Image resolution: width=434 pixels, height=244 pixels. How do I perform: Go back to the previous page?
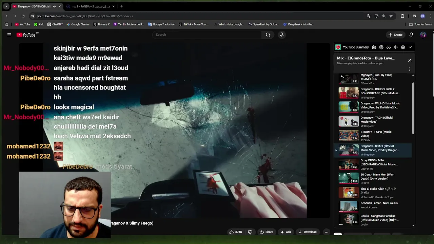tap(7, 16)
